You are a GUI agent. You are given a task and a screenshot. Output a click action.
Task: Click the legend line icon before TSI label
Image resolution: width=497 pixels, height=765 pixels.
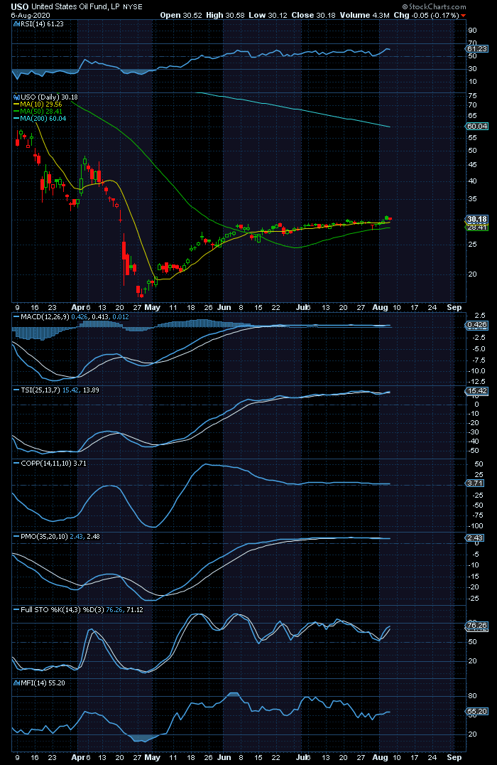16,390
